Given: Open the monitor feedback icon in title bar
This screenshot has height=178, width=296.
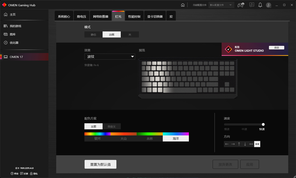Looking at the screenshot, I should click(252, 5).
